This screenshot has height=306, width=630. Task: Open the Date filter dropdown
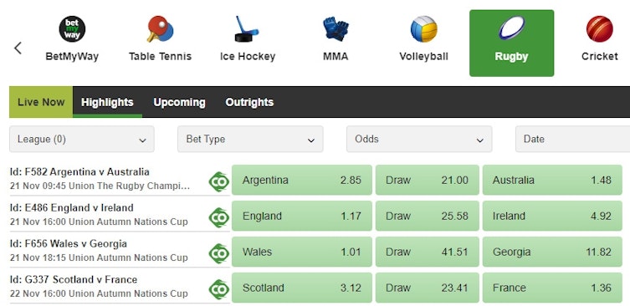[x=572, y=139]
